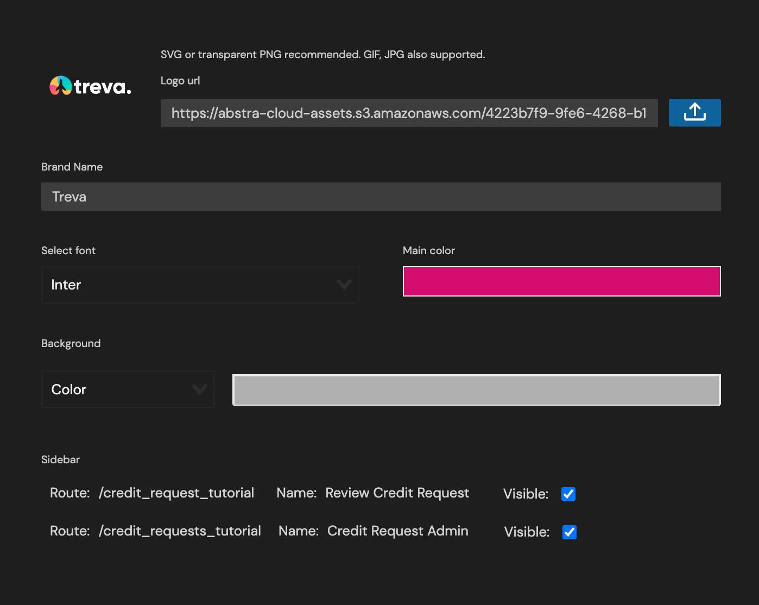The image size is (759, 605).
Task: Click the gray Background color swatch
Action: click(x=476, y=389)
